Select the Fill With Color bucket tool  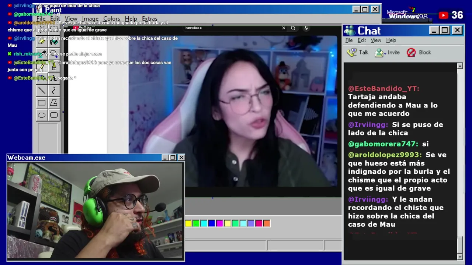[54, 42]
